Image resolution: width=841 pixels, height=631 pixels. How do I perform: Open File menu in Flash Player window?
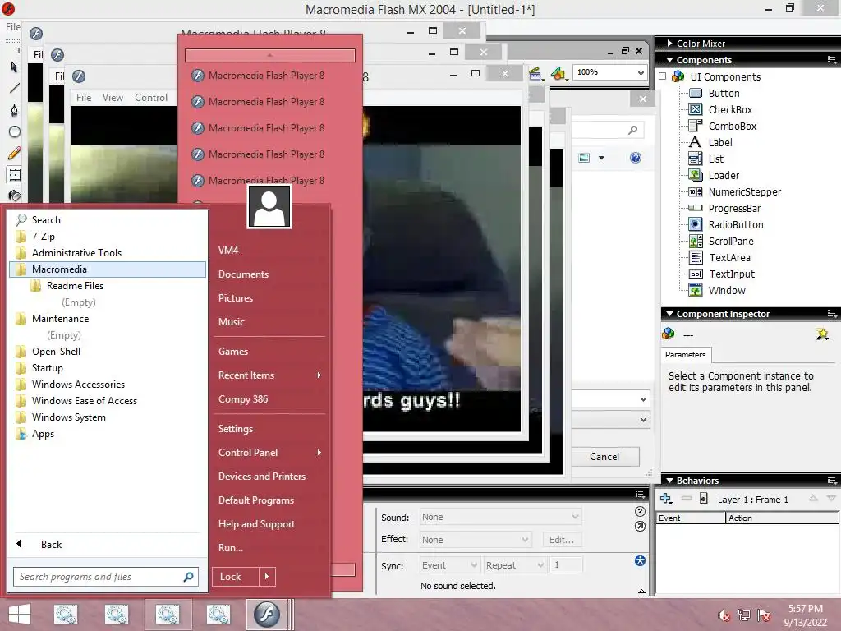pyautogui.click(x=84, y=98)
